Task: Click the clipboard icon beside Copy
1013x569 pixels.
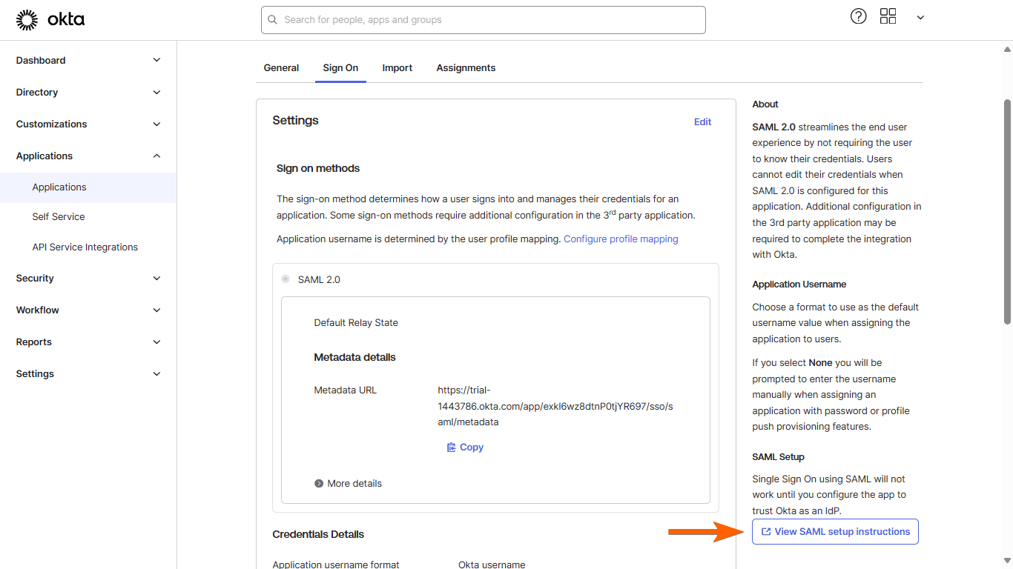Action: [x=451, y=447]
